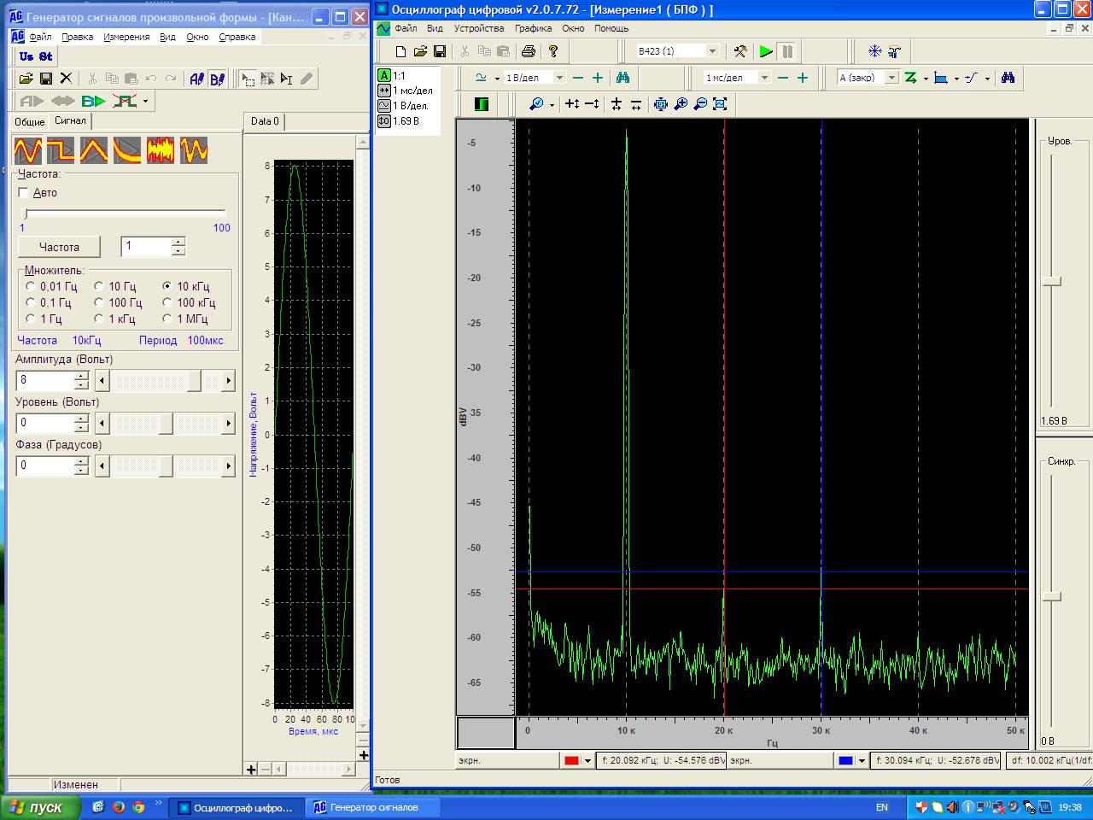This screenshot has height=820, width=1093.
Task: Expand the red cursor color dropdown
Action: (587, 760)
